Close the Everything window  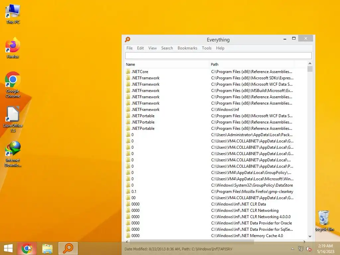(305, 39)
